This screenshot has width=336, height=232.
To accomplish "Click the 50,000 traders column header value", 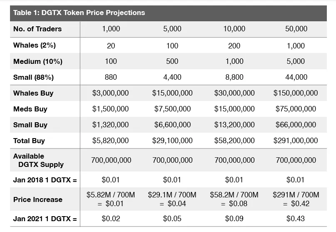I will tap(296, 29).
